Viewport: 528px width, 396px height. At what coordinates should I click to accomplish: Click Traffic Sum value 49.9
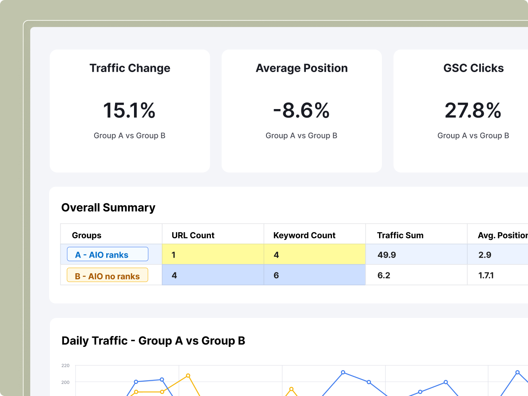pos(387,255)
